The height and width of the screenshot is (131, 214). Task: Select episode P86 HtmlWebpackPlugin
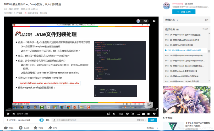click(x=185, y=56)
